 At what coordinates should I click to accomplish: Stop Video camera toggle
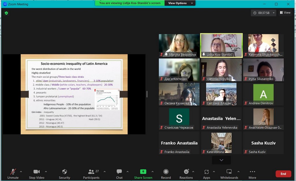[36, 172]
